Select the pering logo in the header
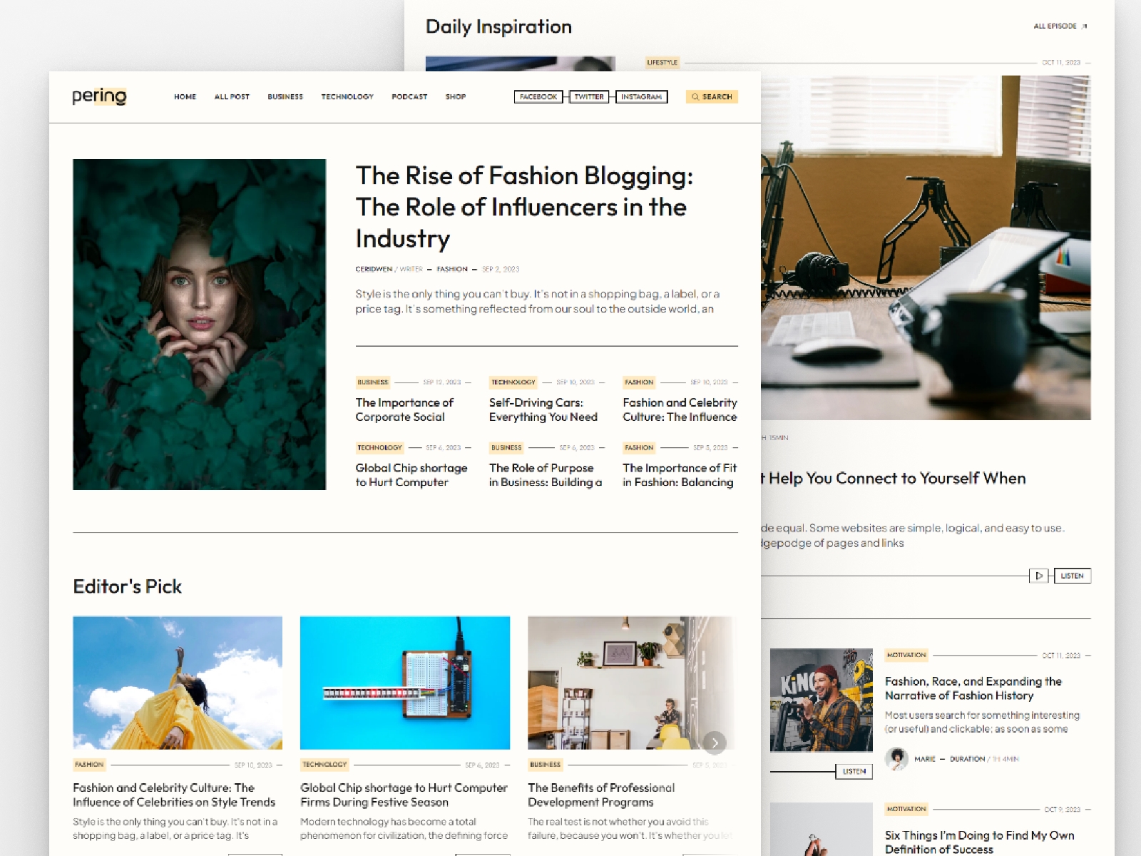Viewport: 1141px width, 856px height. pos(100,96)
